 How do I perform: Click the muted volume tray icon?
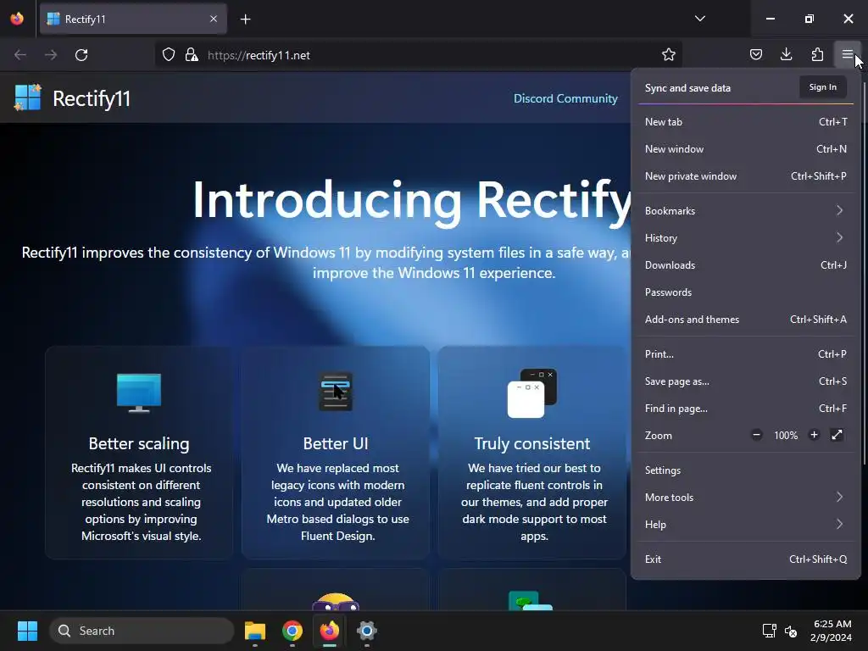[791, 631]
